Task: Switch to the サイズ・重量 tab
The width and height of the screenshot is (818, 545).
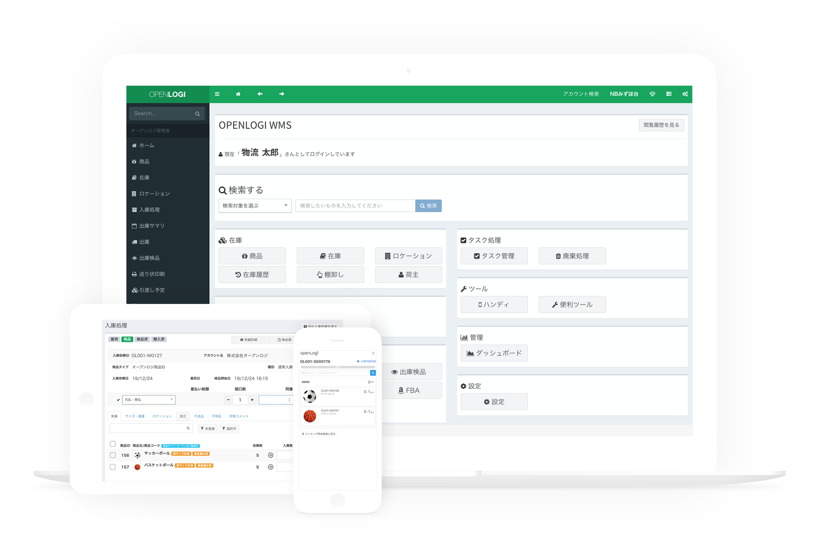Action: pyautogui.click(x=135, y=416)
